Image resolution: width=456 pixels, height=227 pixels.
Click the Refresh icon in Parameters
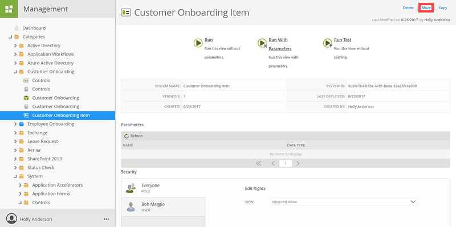126,136
